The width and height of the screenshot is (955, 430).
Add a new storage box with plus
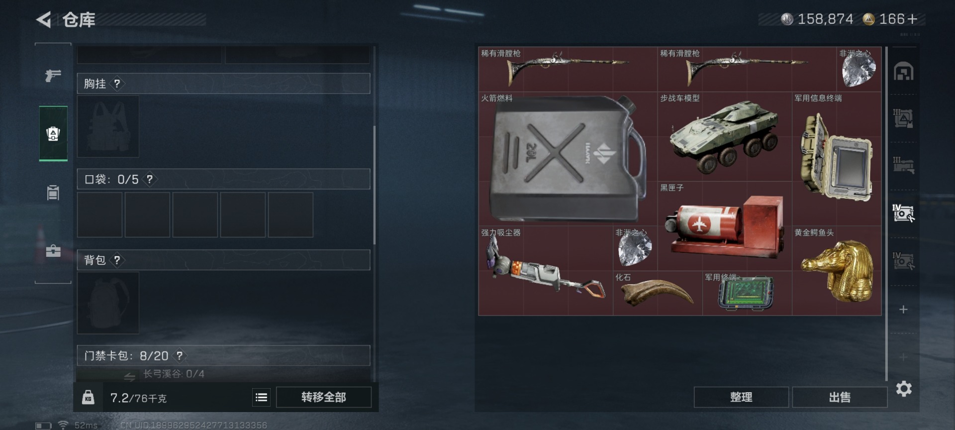click(903, 310)
